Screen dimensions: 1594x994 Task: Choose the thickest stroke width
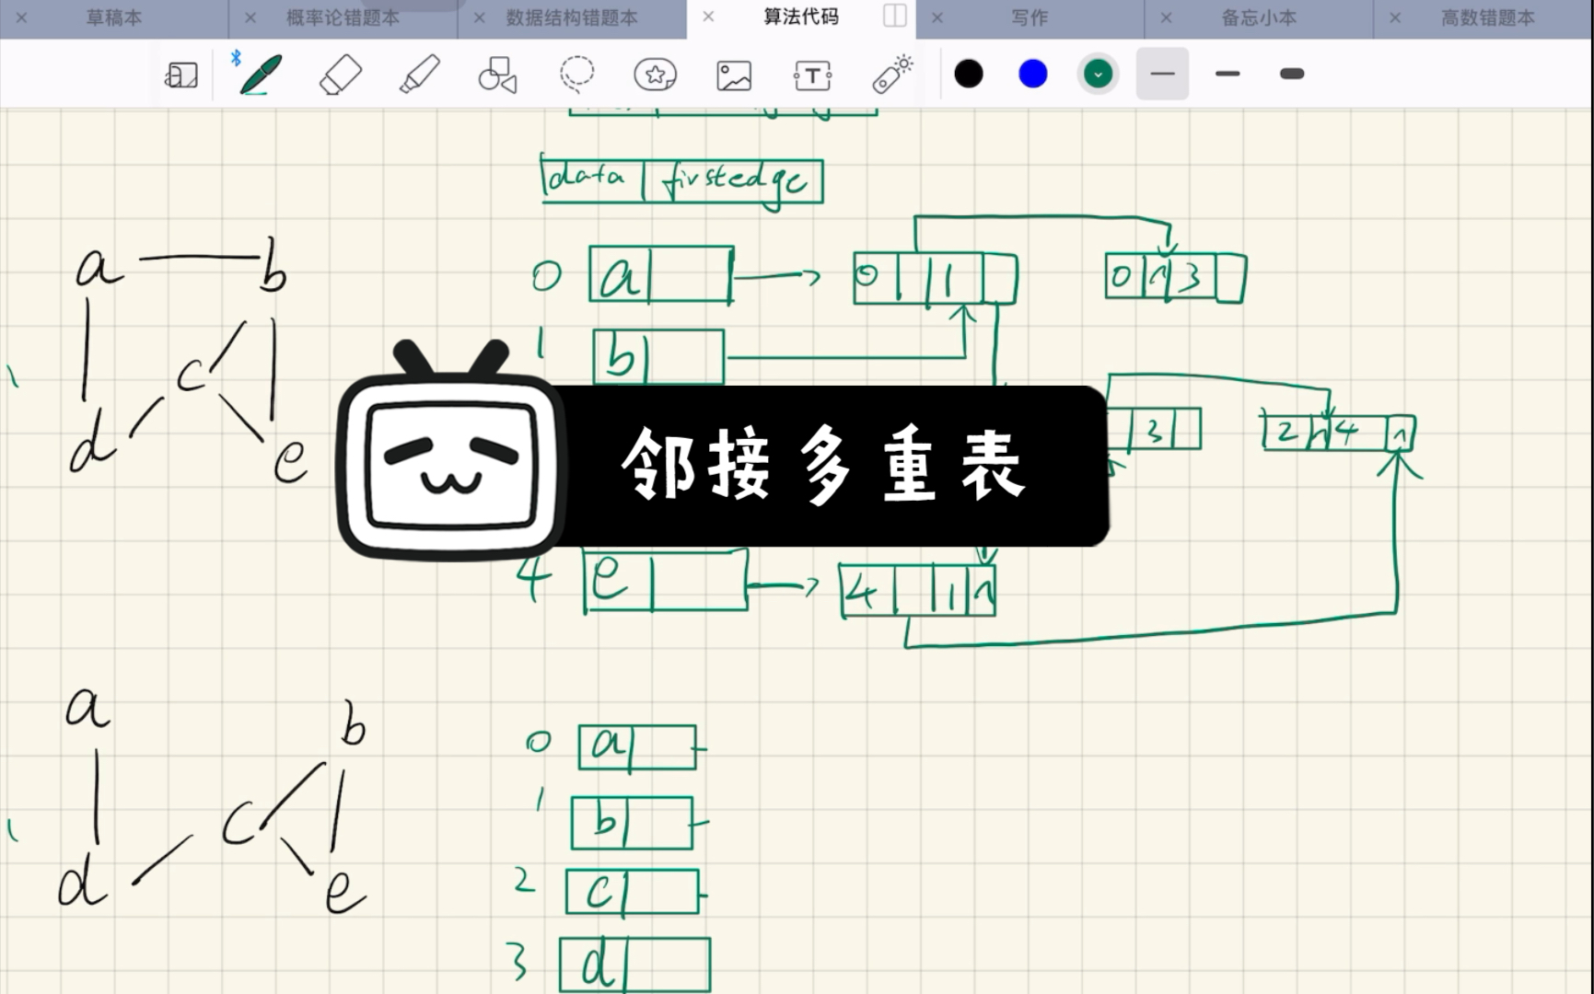(x=1292, y=74)
